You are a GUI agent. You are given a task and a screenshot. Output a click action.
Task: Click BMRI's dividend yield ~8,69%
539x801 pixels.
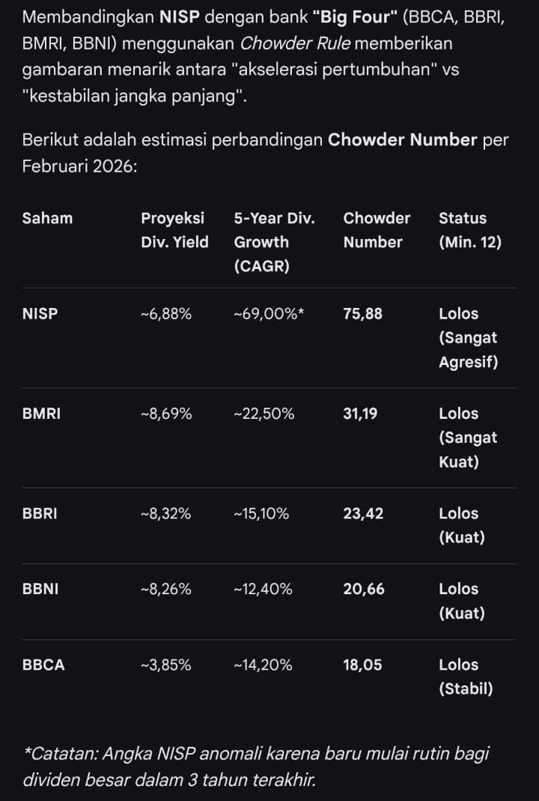pos(166,414)
